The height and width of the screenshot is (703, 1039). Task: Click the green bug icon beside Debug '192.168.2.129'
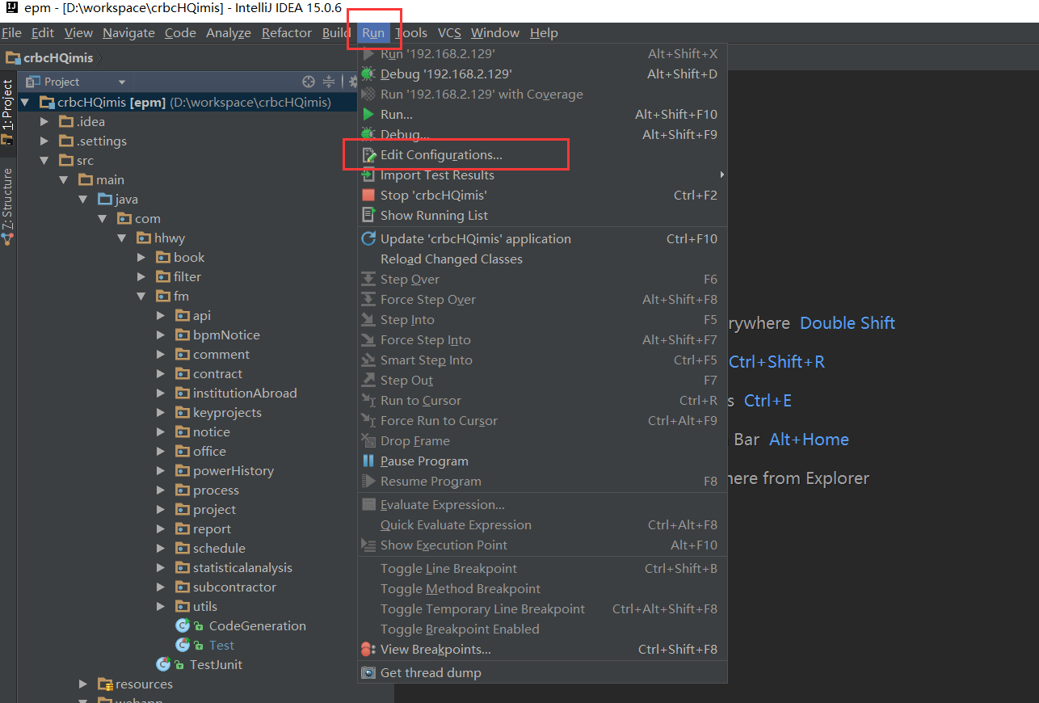368,74
